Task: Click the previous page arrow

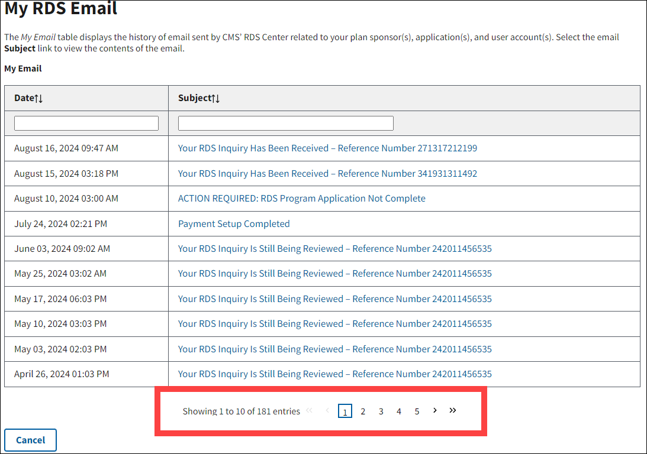Action: pos(327,411)
